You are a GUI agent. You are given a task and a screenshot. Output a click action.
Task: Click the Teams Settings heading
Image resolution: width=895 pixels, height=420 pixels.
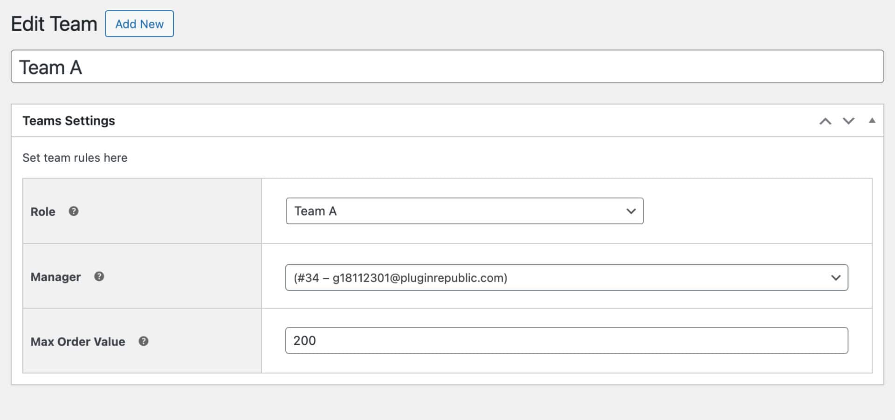(x=69, y=121)
